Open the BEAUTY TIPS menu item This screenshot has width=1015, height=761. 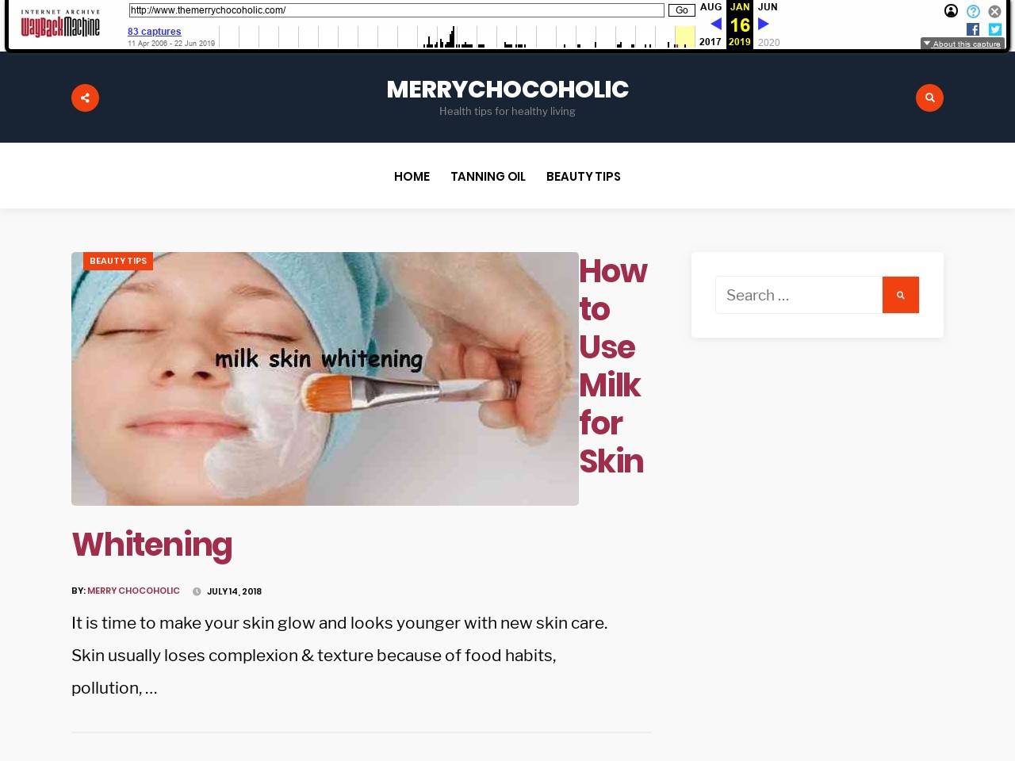coord(584,176)
